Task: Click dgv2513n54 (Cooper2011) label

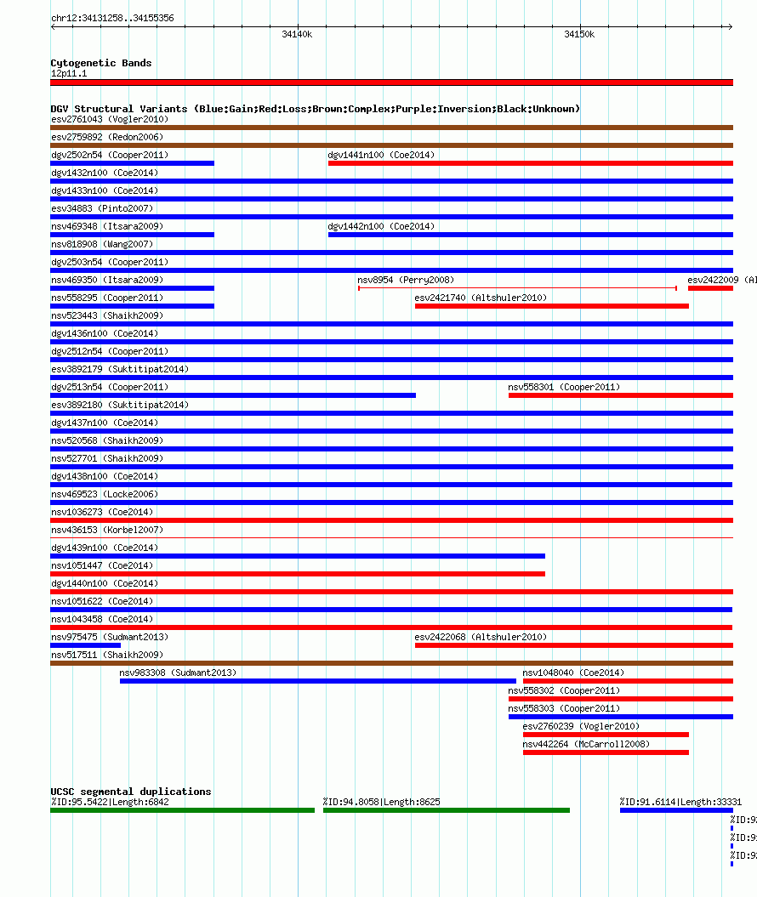Action: point(109,387)
